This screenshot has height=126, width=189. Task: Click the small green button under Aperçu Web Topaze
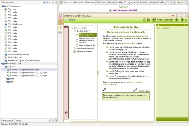coord(70,20)
